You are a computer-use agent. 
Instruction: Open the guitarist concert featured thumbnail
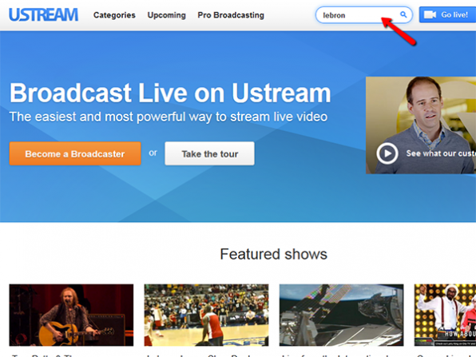[x=71, y=315]
